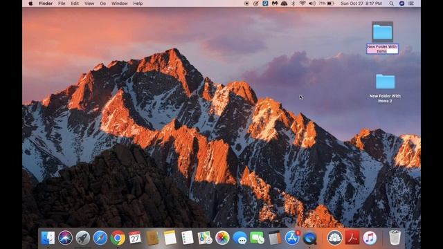Click the blue square menu bar icon
443x249 pixels.
click(265, 3)
